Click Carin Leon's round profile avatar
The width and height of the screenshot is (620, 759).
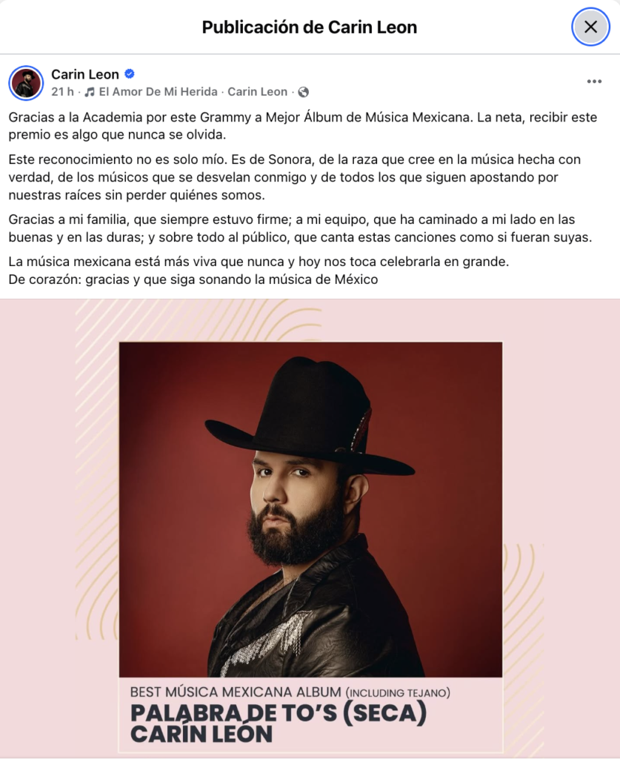(x=26, y=83)
